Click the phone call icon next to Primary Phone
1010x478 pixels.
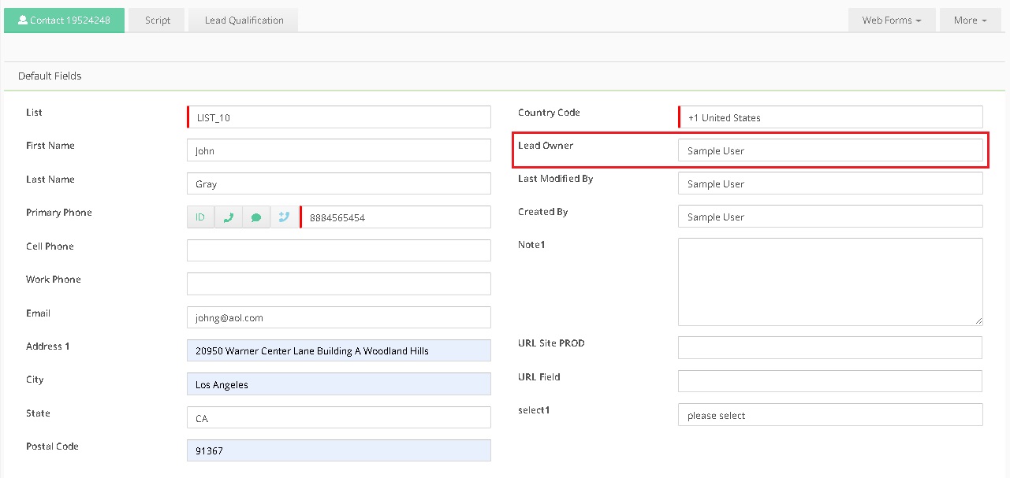[228, 217]
